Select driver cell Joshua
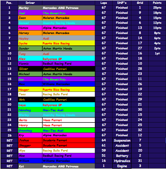166x169 pixels. [x=30, y=140]
